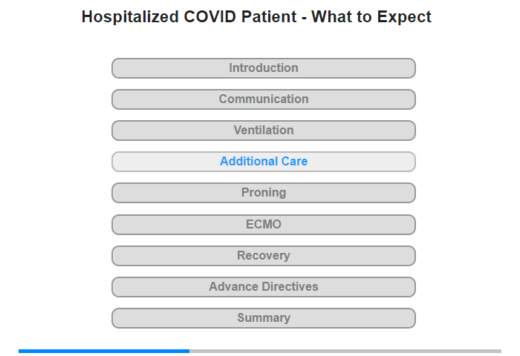Click the Communication label text
Viewport: 520px width, 356px height.
(264, 99)
